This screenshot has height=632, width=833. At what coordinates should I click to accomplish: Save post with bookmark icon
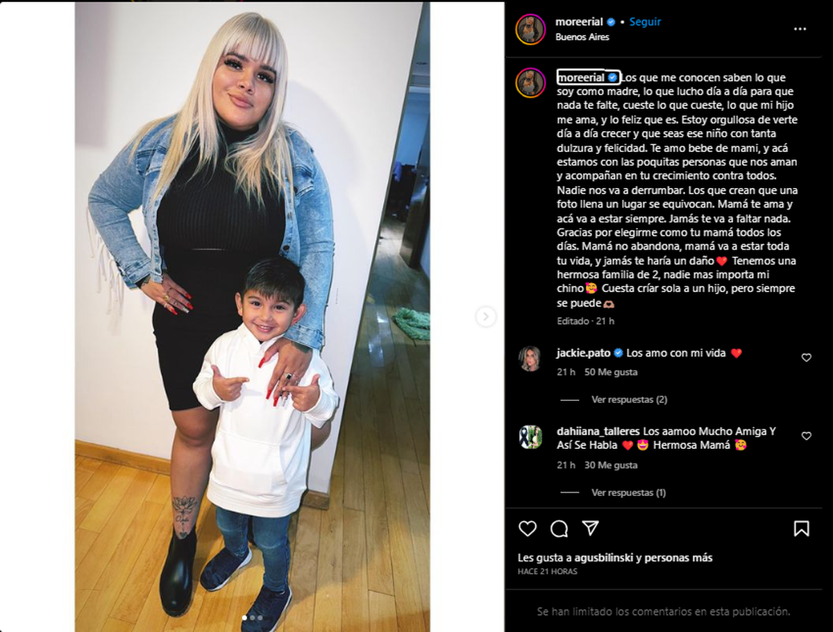(x=801, y=529)
